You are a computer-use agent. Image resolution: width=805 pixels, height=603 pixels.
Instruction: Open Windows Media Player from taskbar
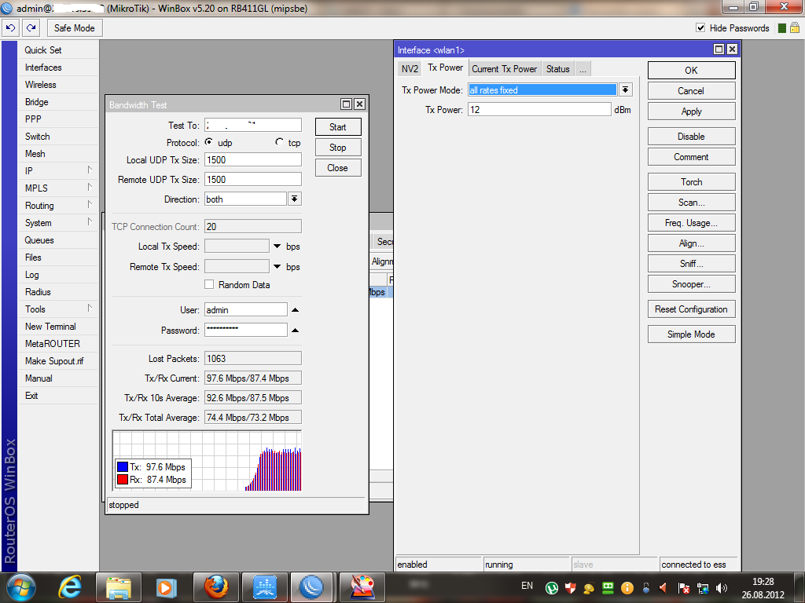point(166,587)
